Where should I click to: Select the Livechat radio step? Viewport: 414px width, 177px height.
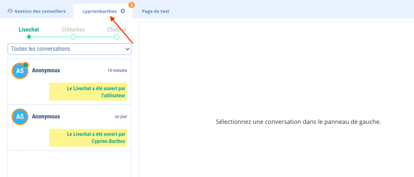tap(29, 37)
